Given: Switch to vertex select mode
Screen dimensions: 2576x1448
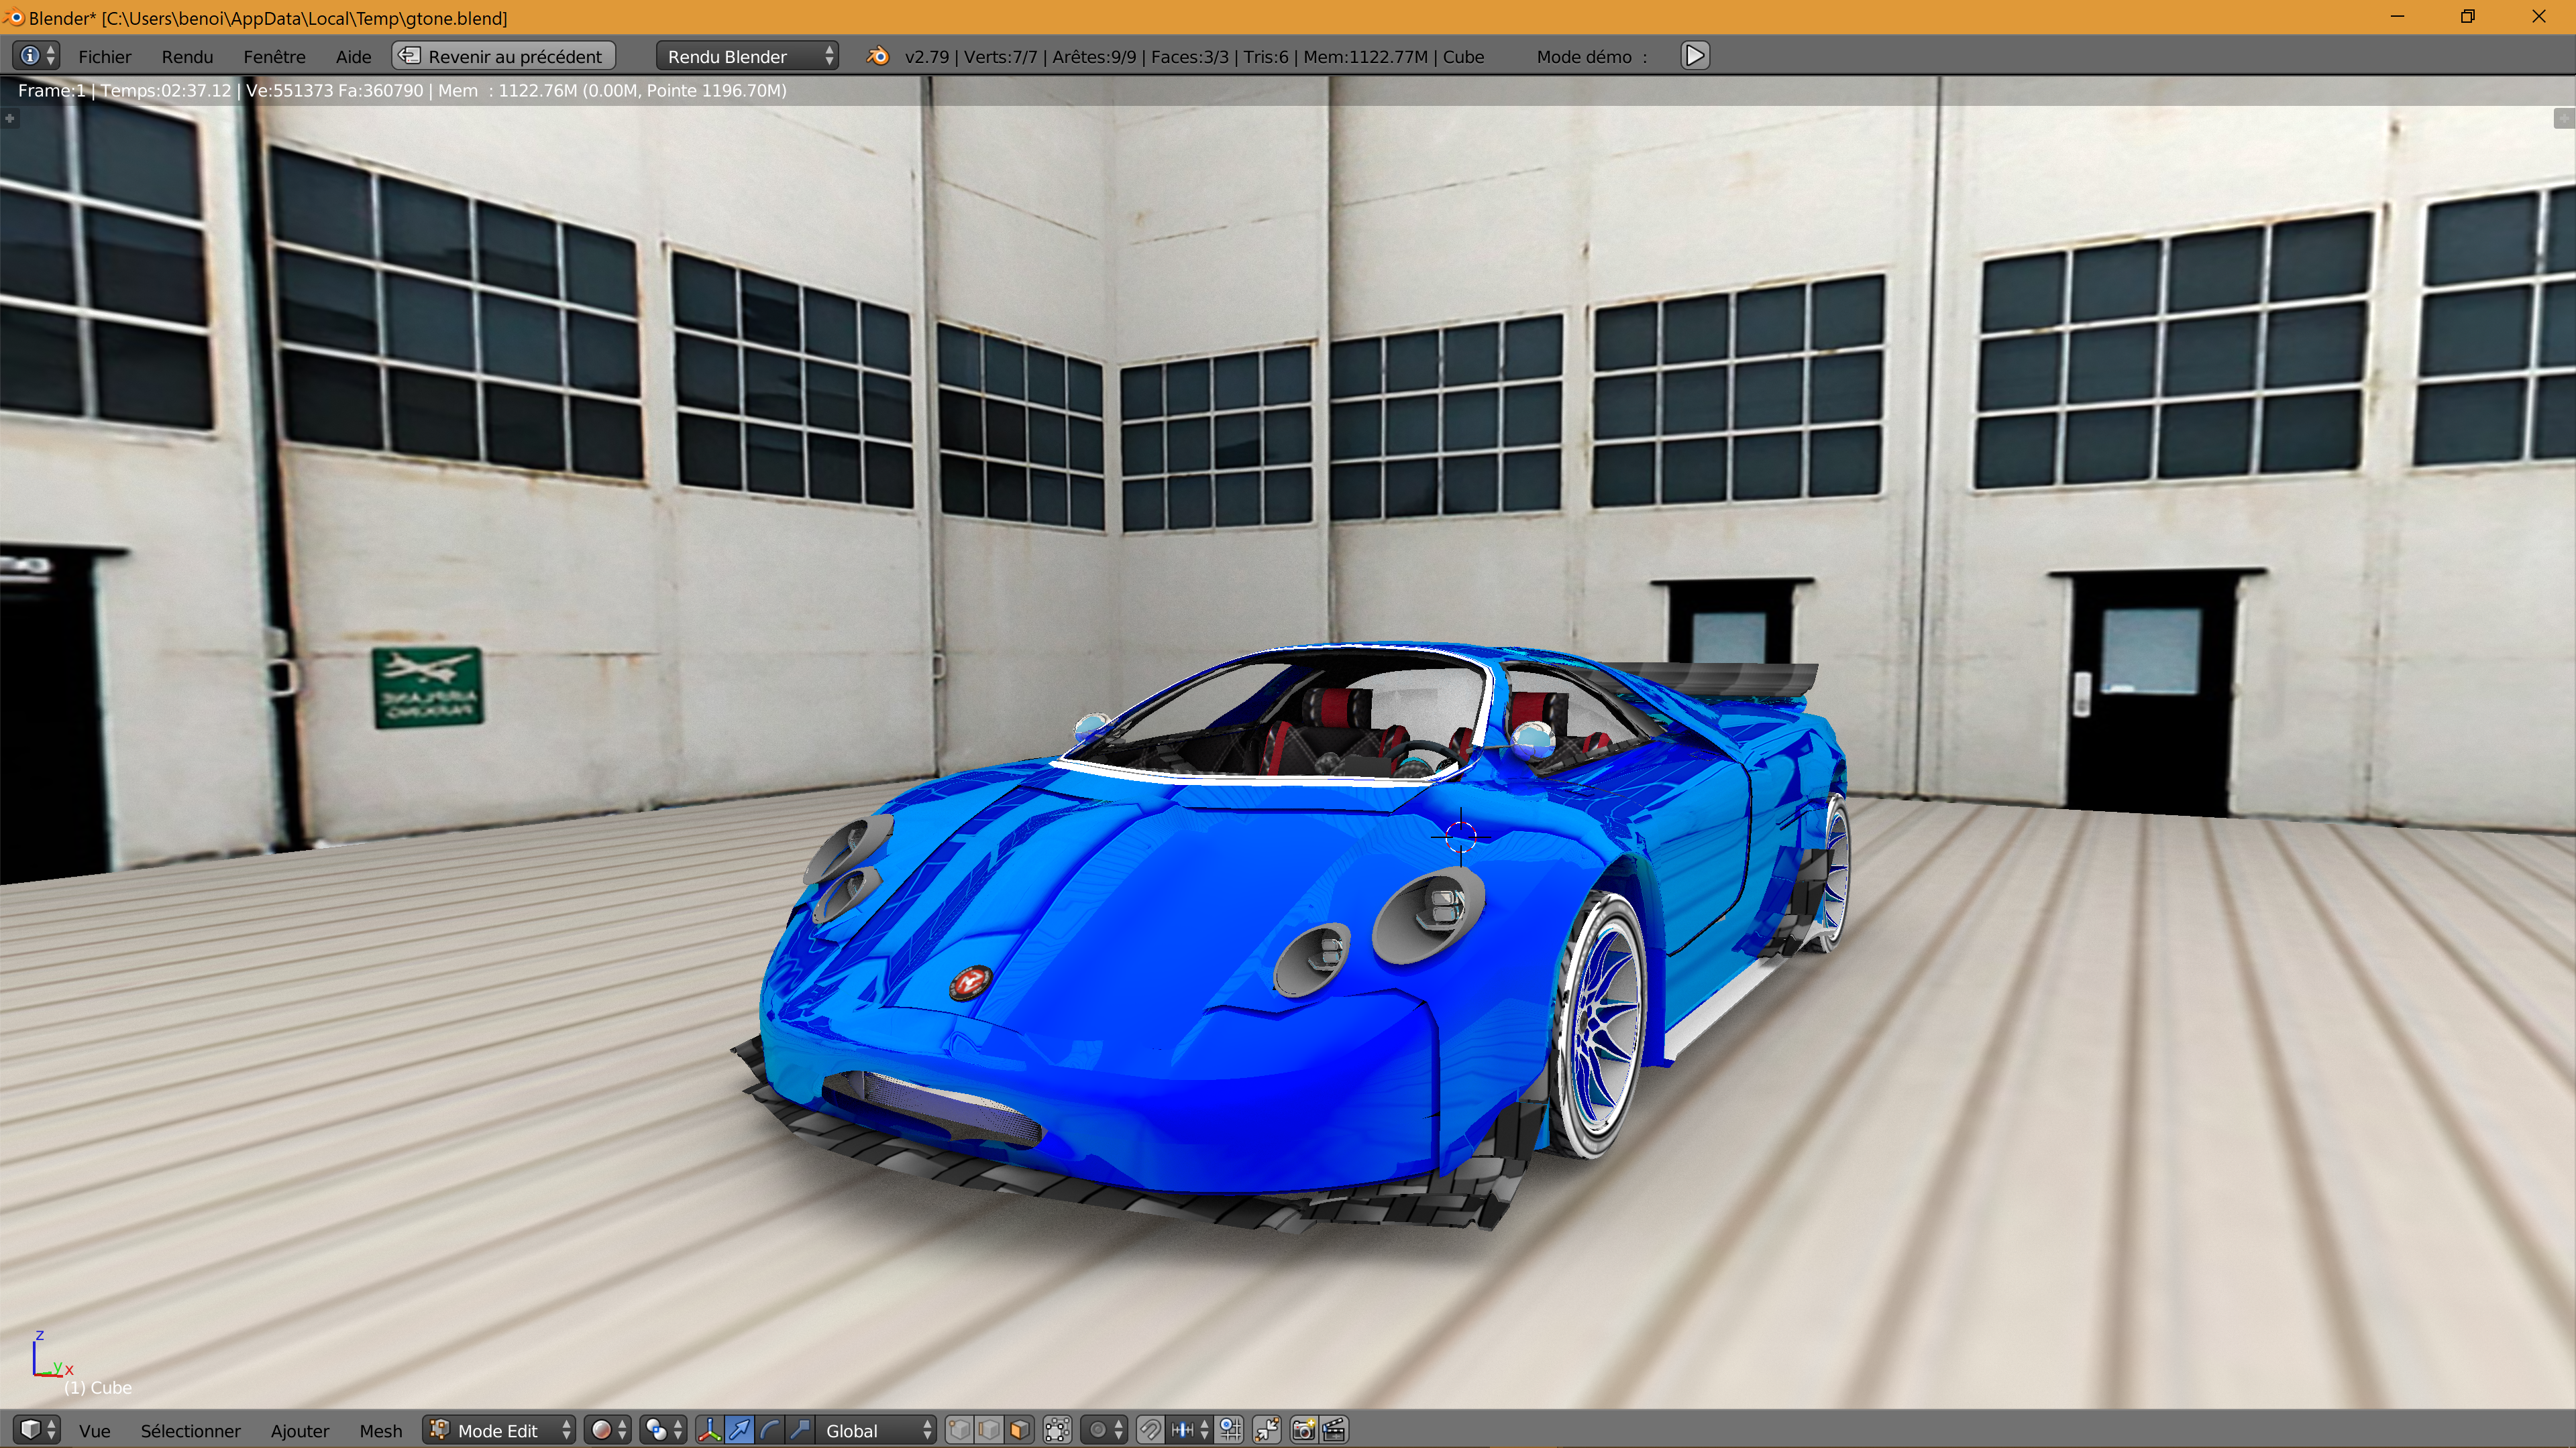Looking at the screenshot, I should (x=959, y=1430).
